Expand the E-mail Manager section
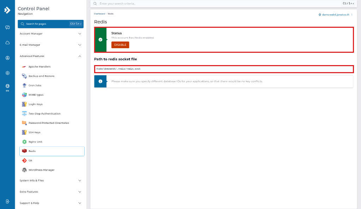The image size is (361, 209). (x=50, y=45)
